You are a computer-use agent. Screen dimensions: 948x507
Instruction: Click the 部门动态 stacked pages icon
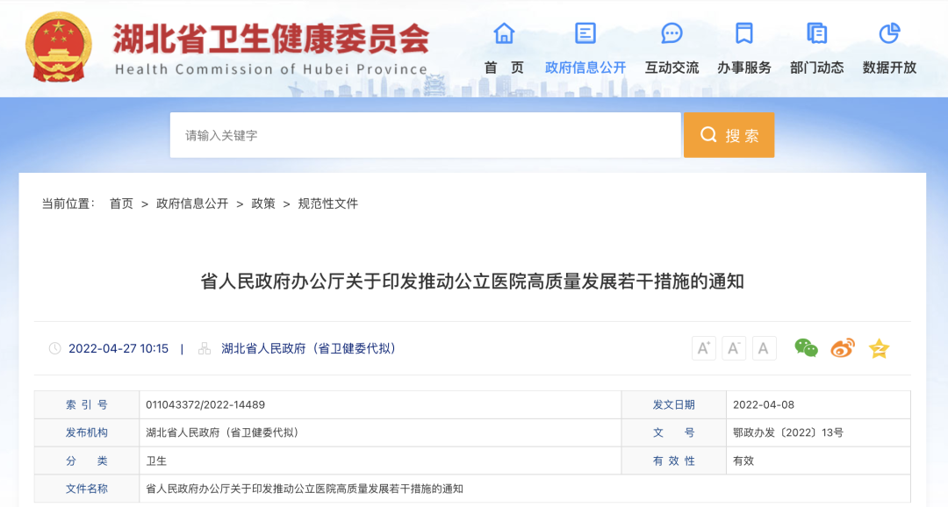coord(816,33)
